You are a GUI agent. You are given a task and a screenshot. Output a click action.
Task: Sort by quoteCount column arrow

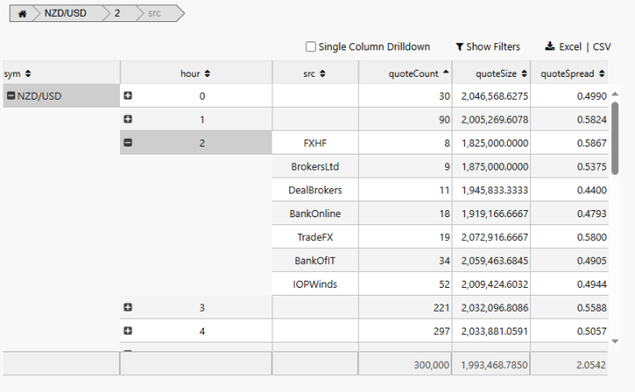(445, 73)
